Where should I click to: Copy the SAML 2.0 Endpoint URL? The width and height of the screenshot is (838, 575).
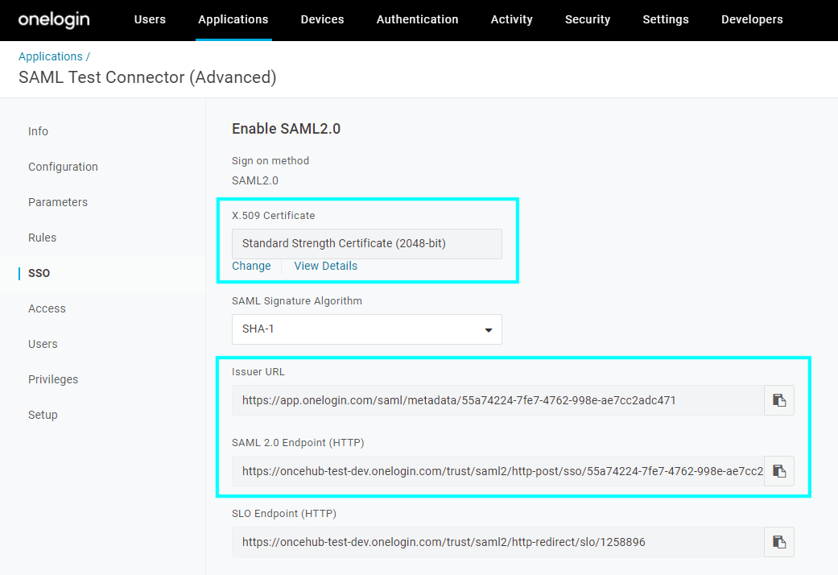coord(778,471)
